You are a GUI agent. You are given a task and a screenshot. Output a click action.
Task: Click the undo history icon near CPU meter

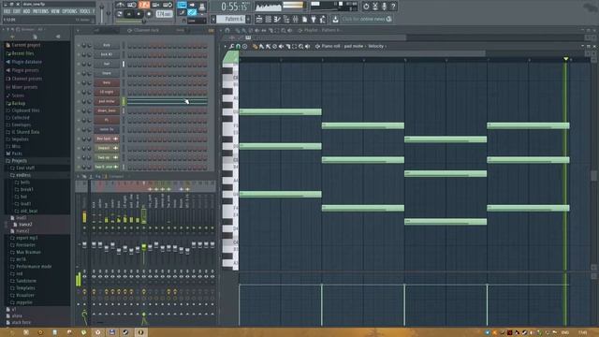tap(366, 7)
